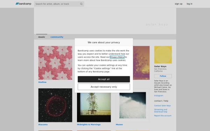Click Contact Solar Keys
This screenshot has width=210, height=131.
point(162,105)
